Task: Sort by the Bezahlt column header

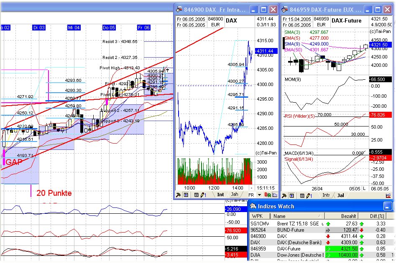Action: click(342, 216)
